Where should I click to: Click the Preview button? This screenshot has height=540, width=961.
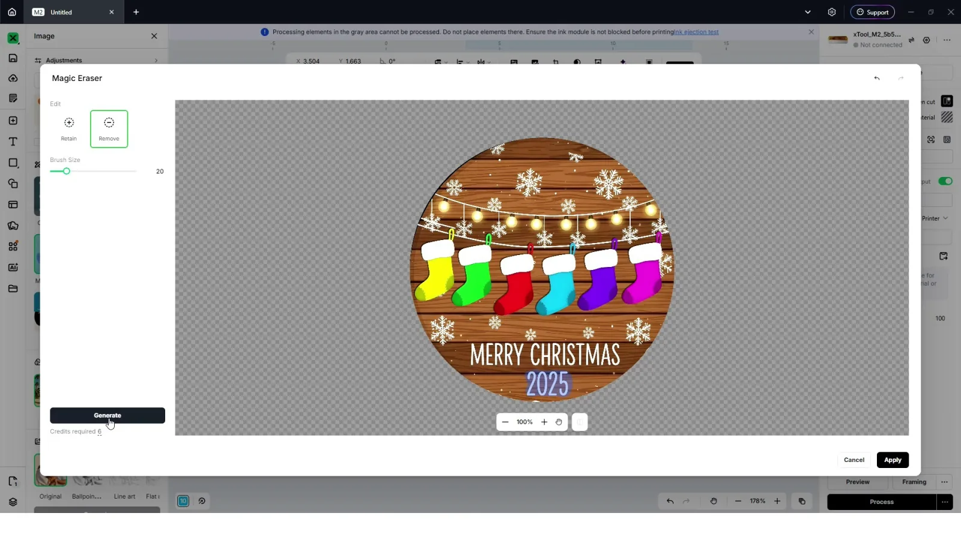click(x=858, y=482)
